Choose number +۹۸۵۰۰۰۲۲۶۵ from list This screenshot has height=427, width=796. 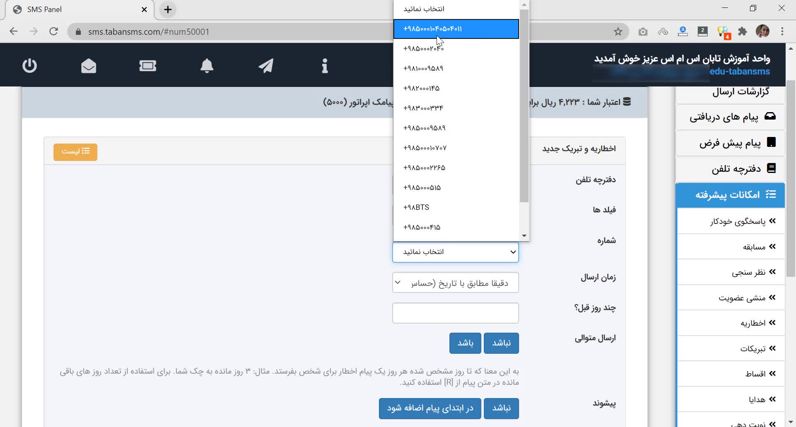pos(456,168)
